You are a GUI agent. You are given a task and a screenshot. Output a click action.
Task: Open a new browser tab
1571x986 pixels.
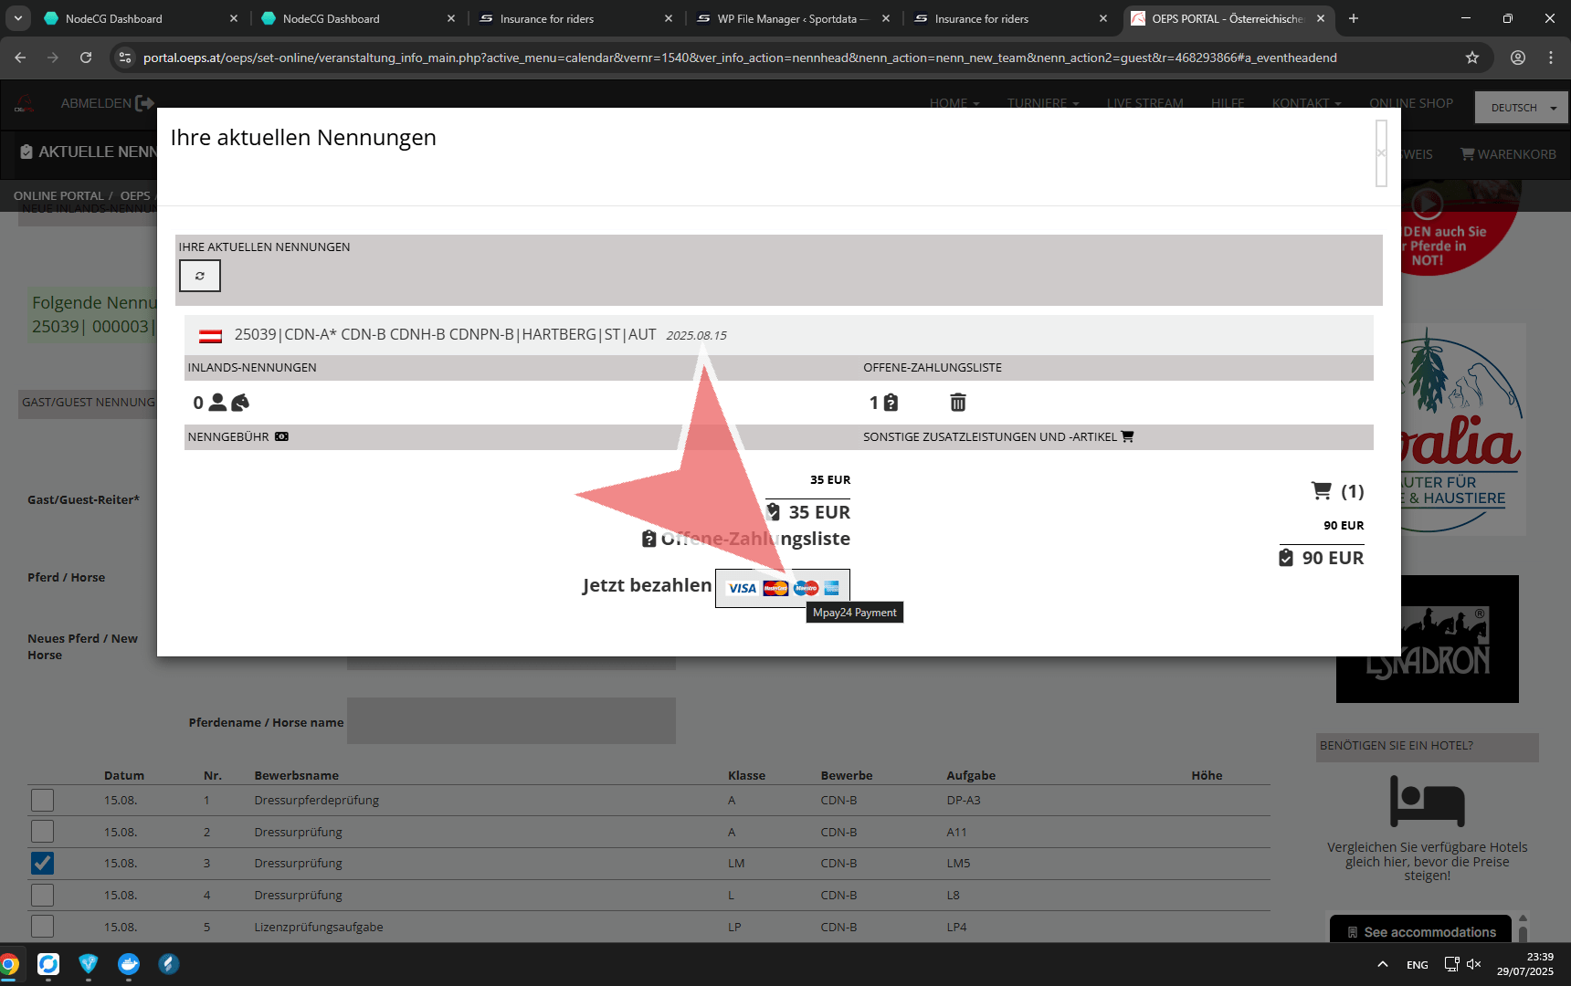click(1354, 18)
